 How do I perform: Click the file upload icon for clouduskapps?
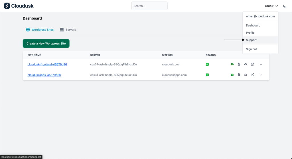(x=239, y=75)
